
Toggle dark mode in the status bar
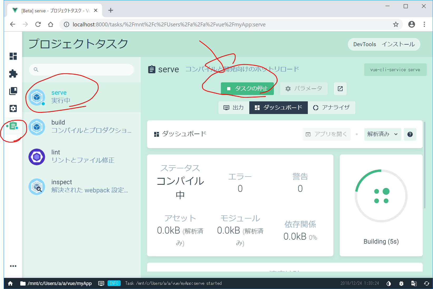coord(388,283)
